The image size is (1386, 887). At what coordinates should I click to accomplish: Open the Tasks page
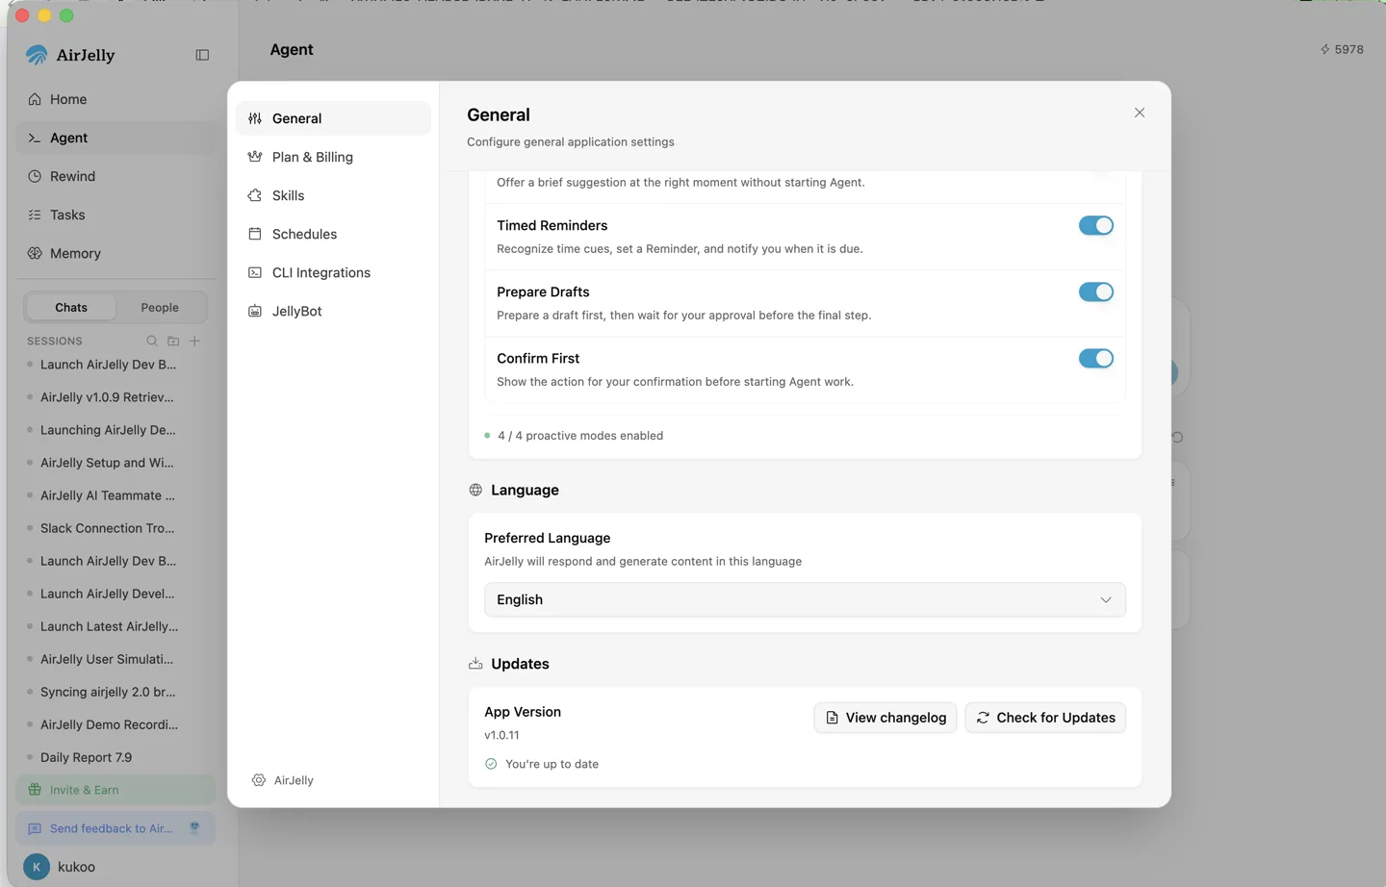point(115,215)
